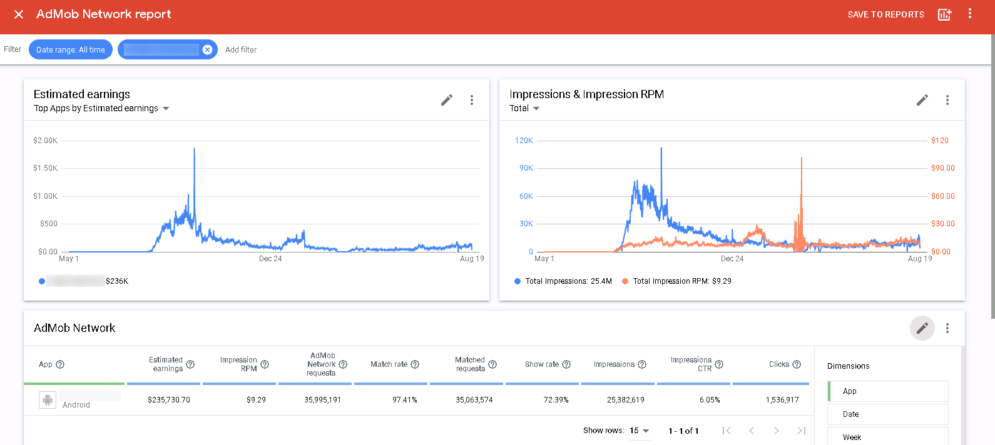Toggle Total Impression RPM series in legend
Image resolution: width=995 pixels, height=445 pixels.
(676, 281)
